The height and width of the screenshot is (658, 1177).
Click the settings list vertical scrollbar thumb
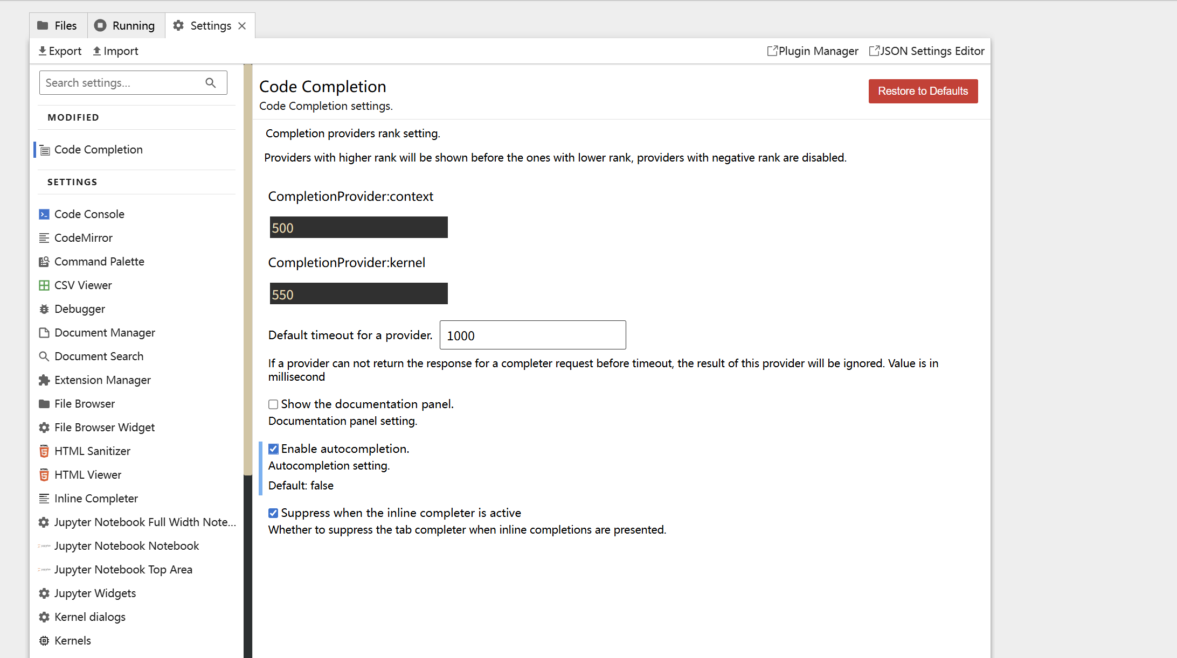[248, 269]
